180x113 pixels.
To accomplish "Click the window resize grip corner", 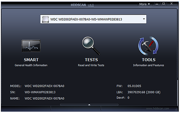I will [x=176, y=109].
